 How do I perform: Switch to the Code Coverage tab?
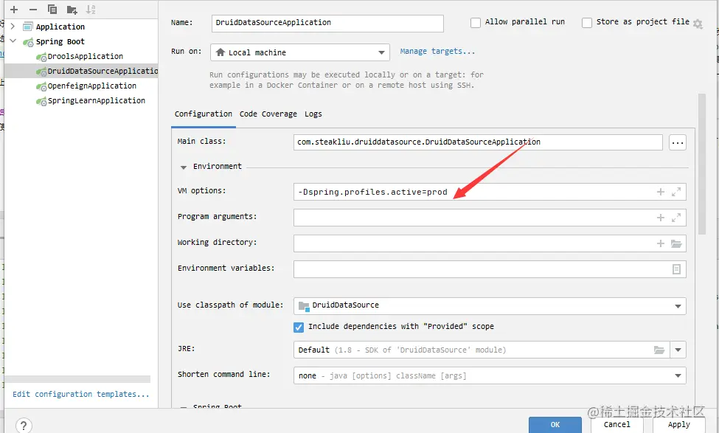pos(268,114)
